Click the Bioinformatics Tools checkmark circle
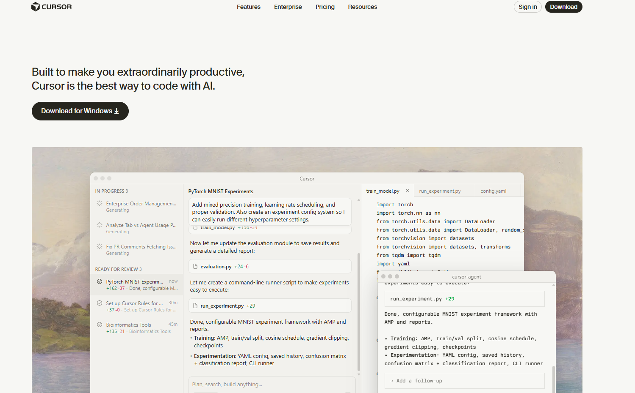Image resolution: width=635 pixels, height=393 pixels. pyautogui.click(x=100, y=325)
